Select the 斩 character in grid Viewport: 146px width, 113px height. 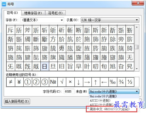45,30
